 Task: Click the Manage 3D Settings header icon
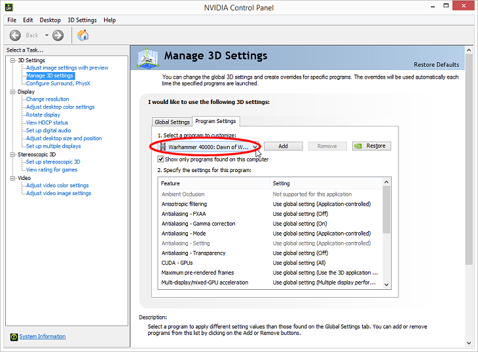click(147, 58)
